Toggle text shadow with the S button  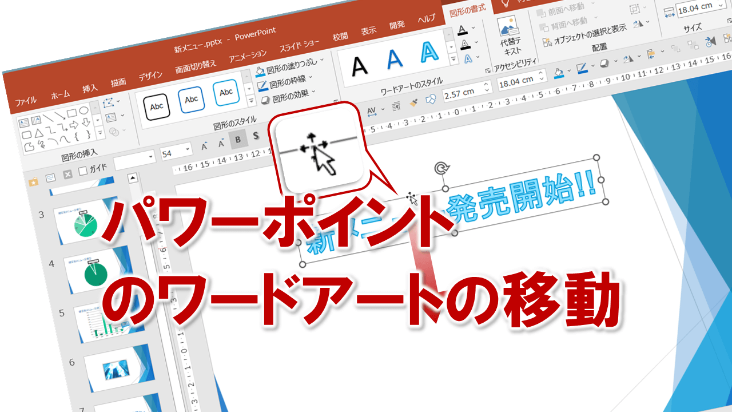(x=256, y=136)
